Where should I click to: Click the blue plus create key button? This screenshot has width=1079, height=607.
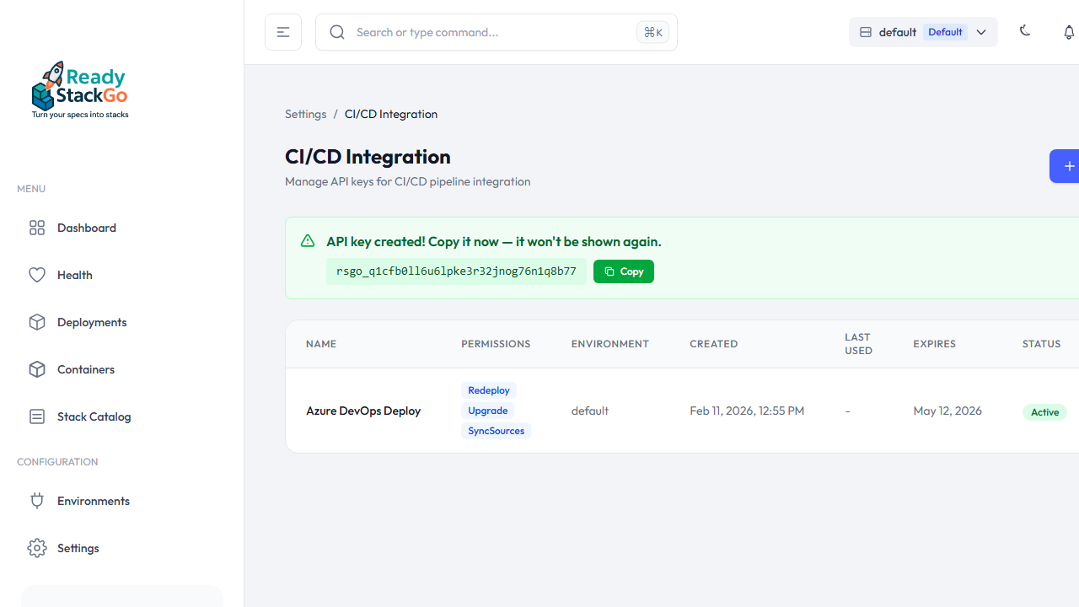(1067, 166)
